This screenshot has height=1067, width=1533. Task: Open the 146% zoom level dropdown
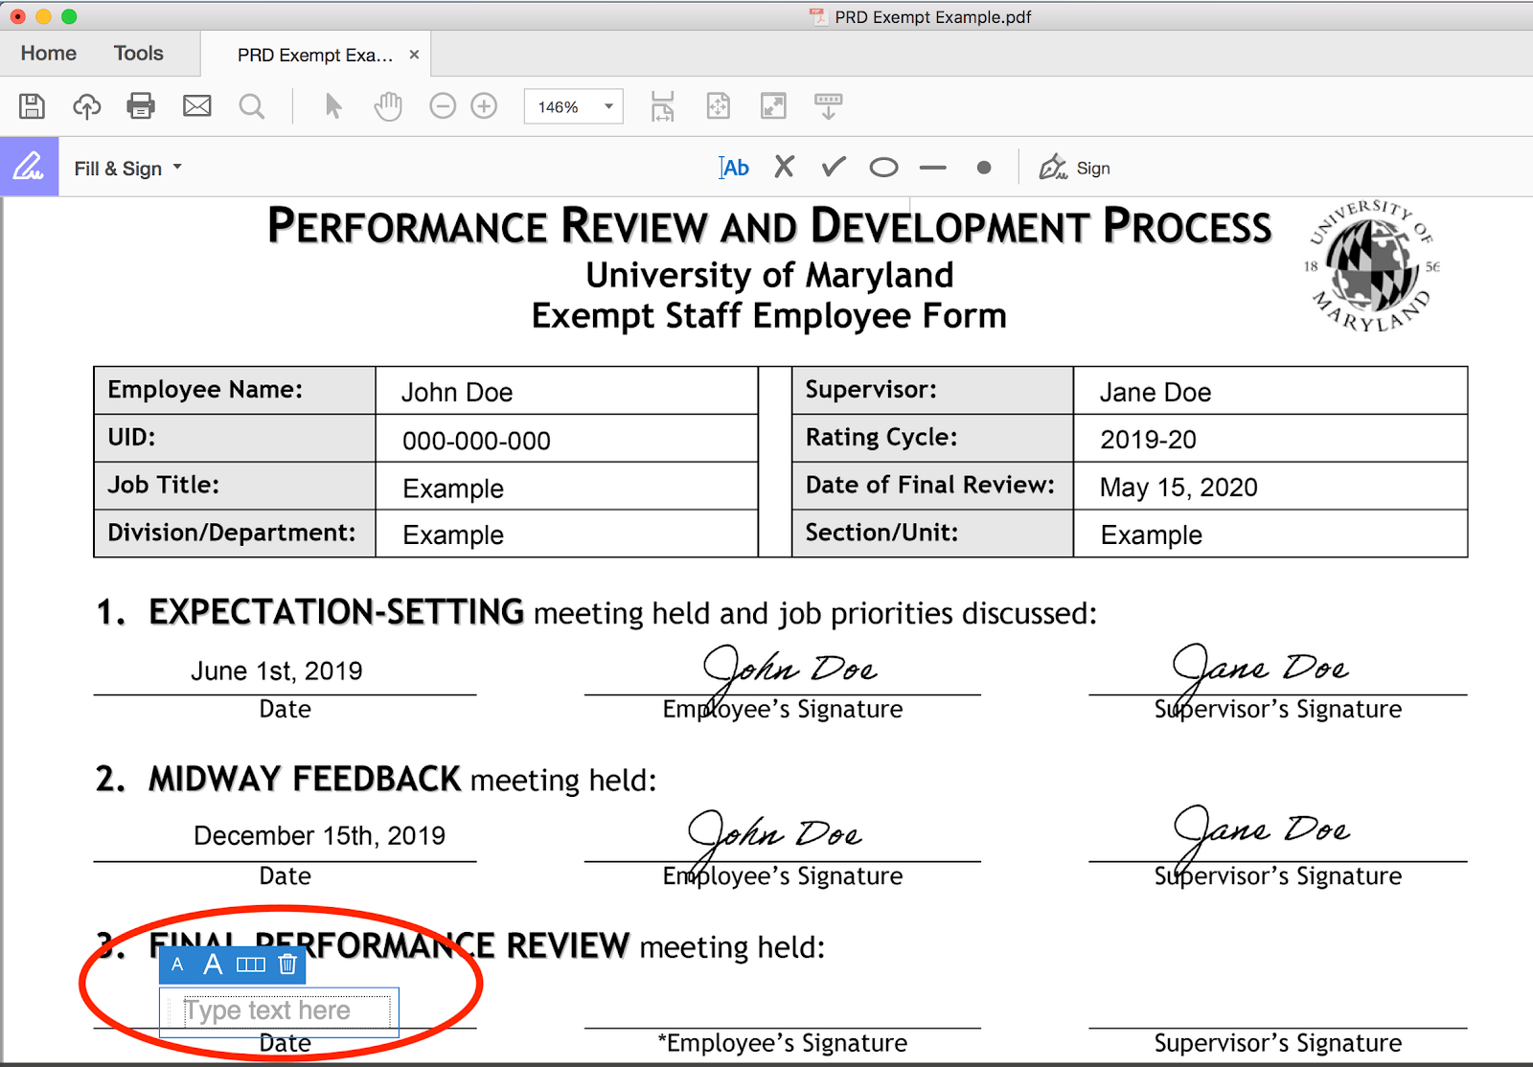tap(573, 106)
